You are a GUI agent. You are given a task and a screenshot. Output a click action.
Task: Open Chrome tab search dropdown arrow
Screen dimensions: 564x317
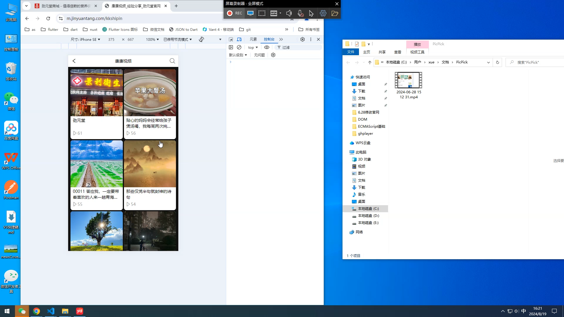[26, 6]
